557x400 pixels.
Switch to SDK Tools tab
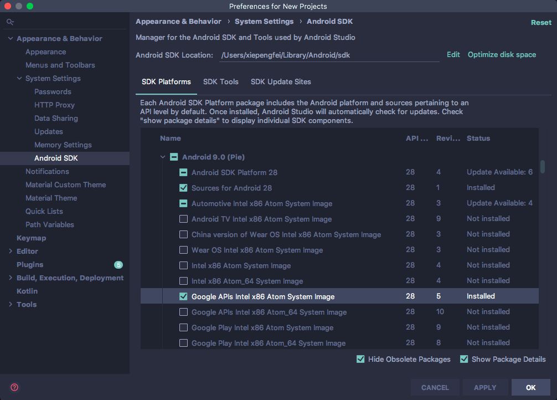(x=220, y=82)
